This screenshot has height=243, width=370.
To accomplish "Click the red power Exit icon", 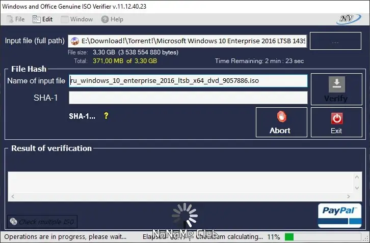I will (337, 118).
